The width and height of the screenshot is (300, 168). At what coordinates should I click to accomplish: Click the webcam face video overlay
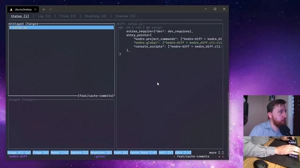point(272,116)
